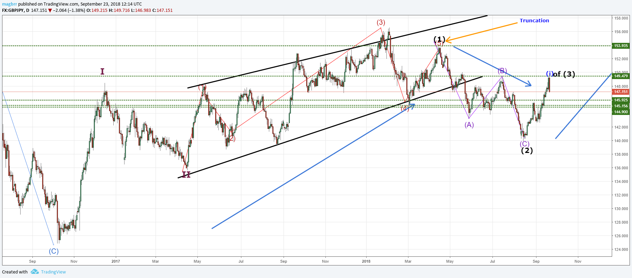Click the red (3) wave label

click(381, 22)
